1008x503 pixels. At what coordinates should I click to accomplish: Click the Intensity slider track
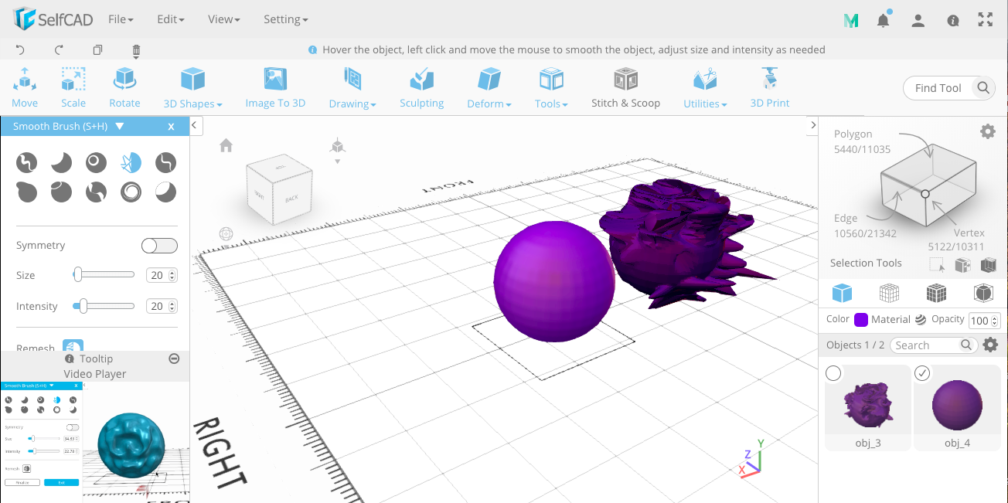pos(104,306)
